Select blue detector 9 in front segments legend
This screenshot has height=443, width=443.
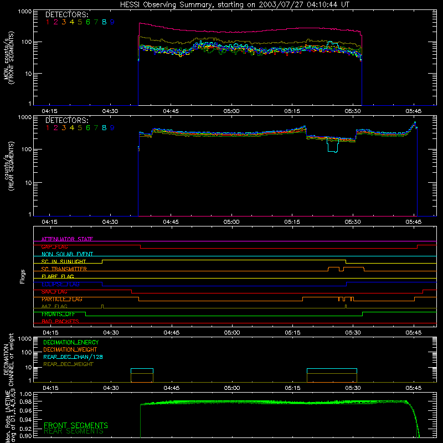pos(112,22)
